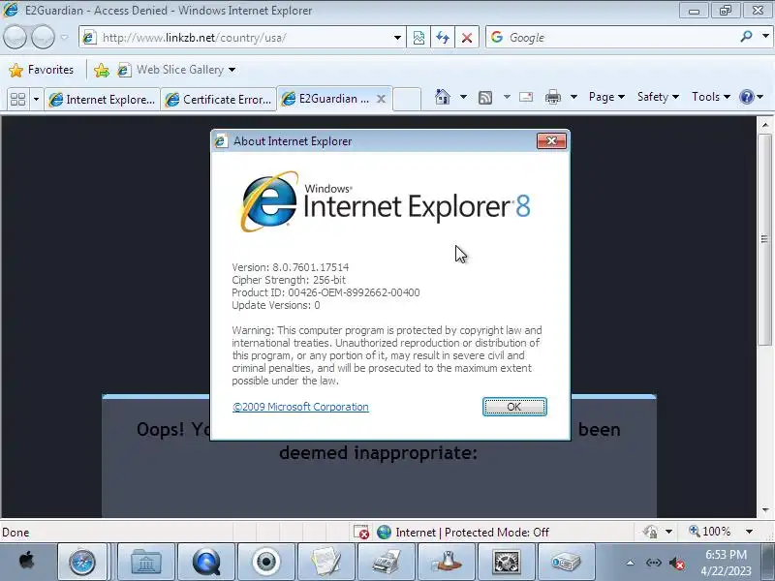This screenshot has width=775, height=581.
Task: Click the Quick Tabs grid icon
Action: point(17,100)
